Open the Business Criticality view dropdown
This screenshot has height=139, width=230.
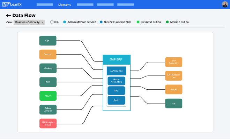pos(29,22)
